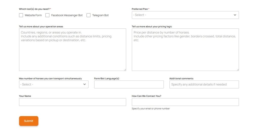Click the chevron arrow in horses select
The image size is (258, 134).
85,84
